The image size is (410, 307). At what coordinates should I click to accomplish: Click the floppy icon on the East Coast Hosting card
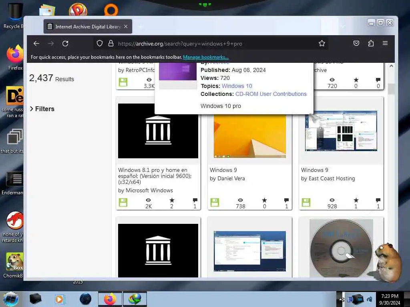306,203
